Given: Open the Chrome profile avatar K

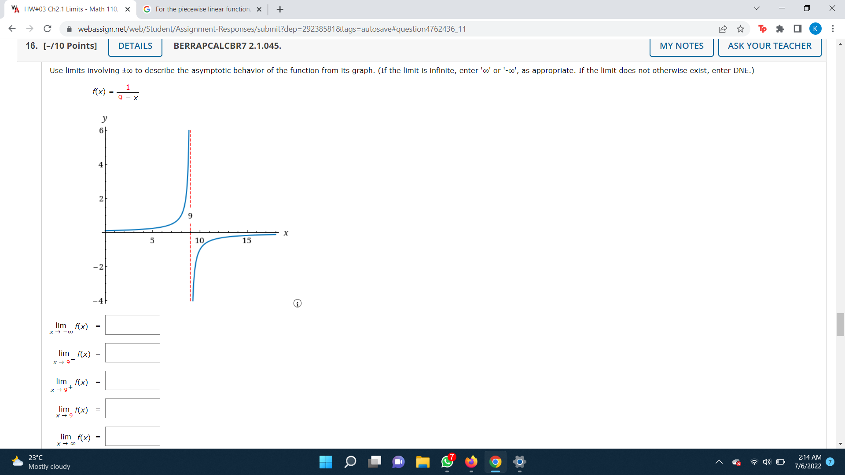Looking at the screenshot, I should pyautogui.click(x=816, y=29).
